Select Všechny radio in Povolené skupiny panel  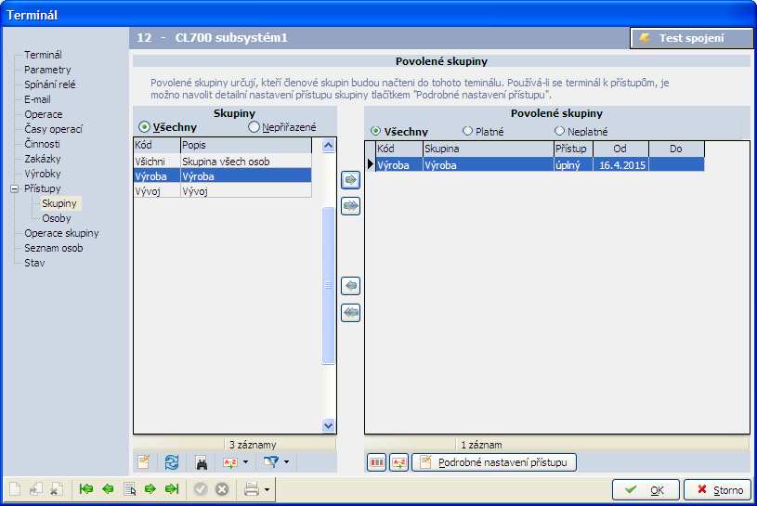(375, 131)
